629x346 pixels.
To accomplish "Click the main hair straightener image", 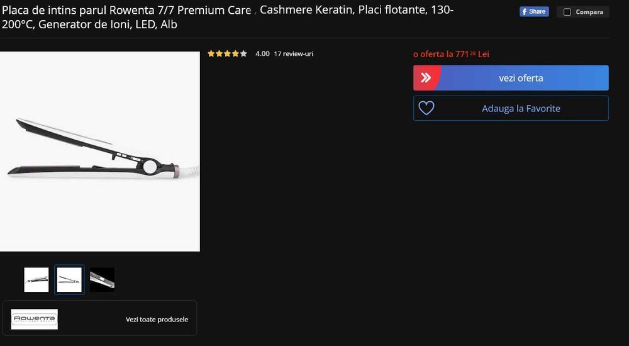I will pyautogui.click(x=100, y=152).
